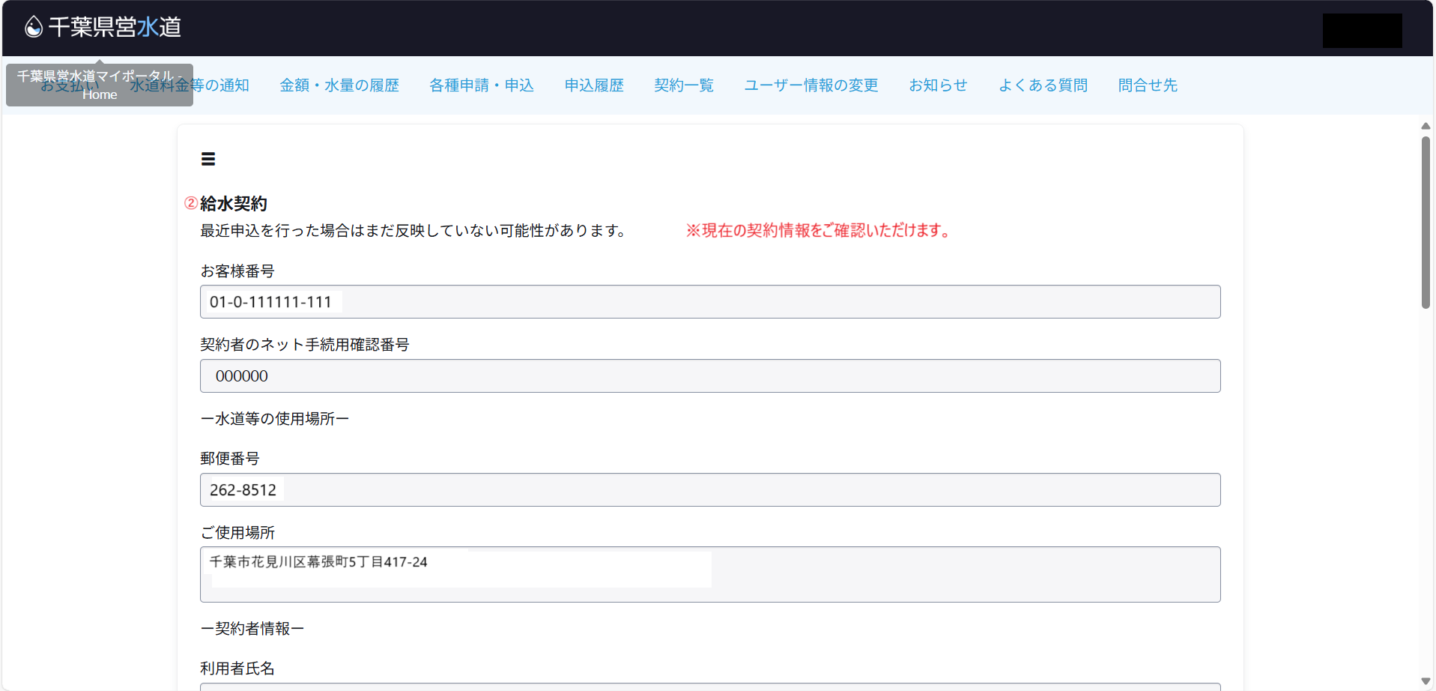Open 水道料金等の通知 menu item
Image resolution: width=1436 pixels, height=691 pixels.
point(190,85)
